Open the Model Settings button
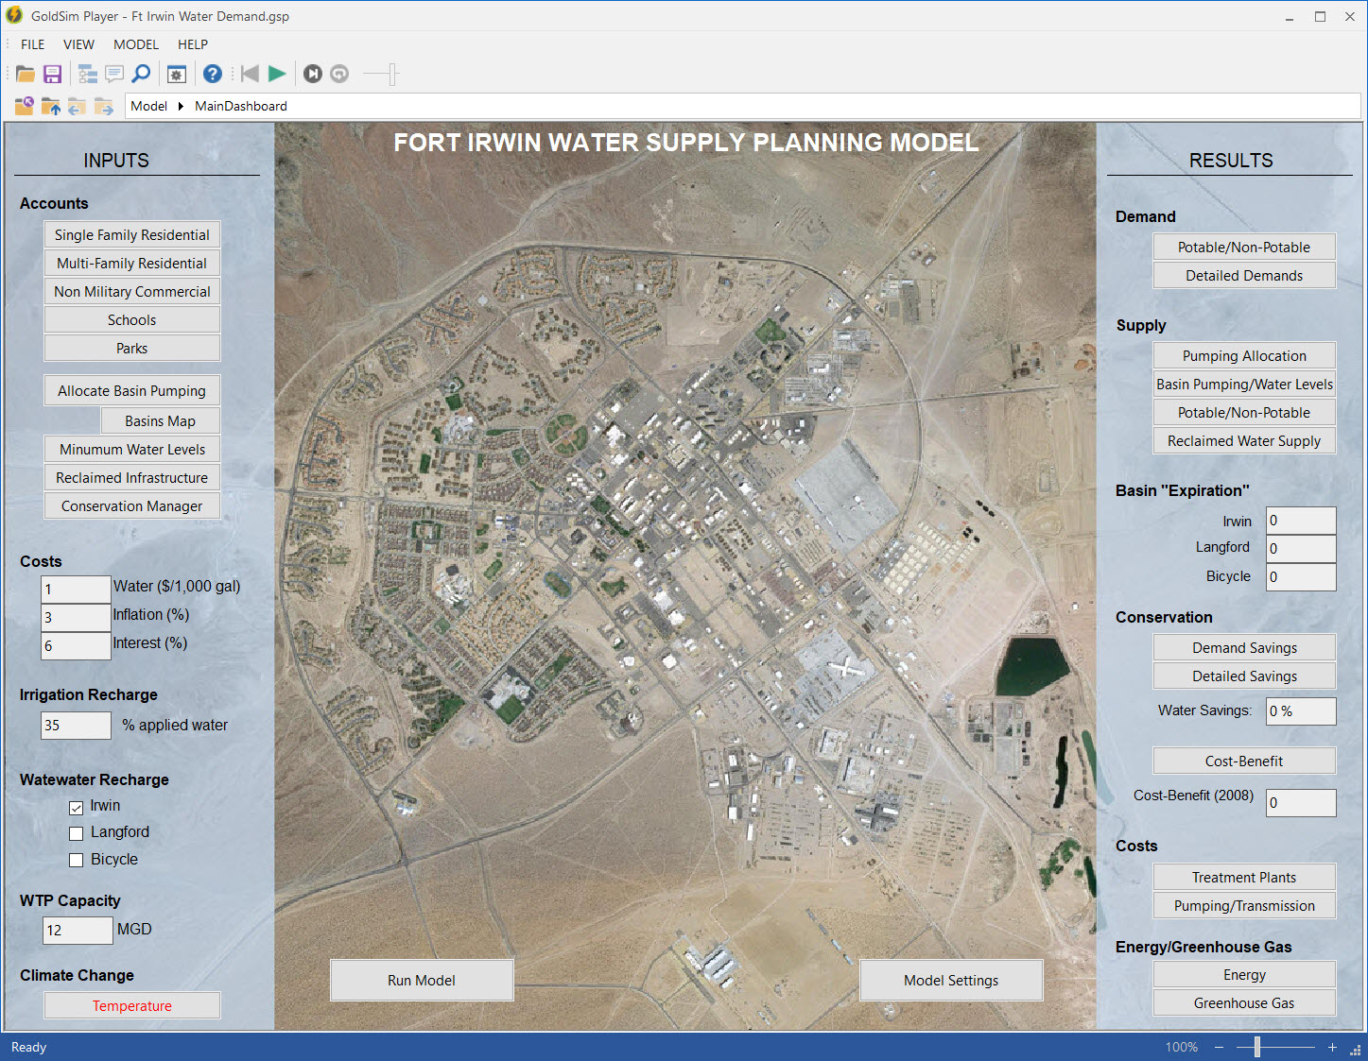This screenshot has width=1368, height=1061. tap(951, 980)
